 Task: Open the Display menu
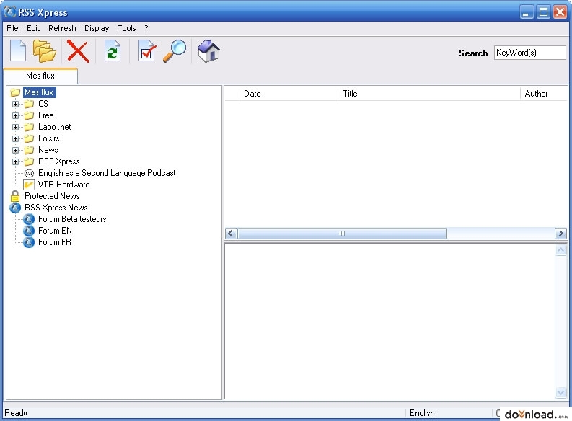[x=97, y=28]
